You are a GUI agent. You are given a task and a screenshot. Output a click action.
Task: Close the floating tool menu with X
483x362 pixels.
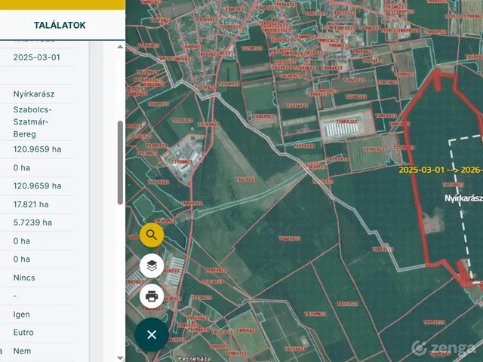[x=152, y=334]
